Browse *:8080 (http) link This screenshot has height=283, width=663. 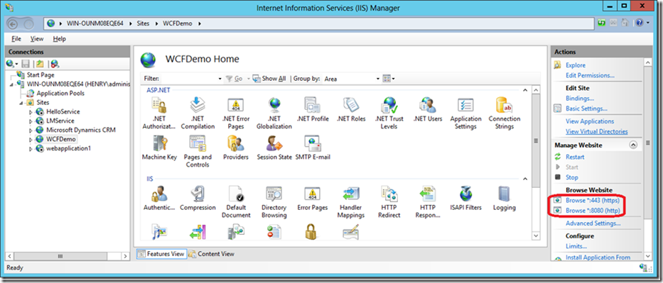[593, 210]
